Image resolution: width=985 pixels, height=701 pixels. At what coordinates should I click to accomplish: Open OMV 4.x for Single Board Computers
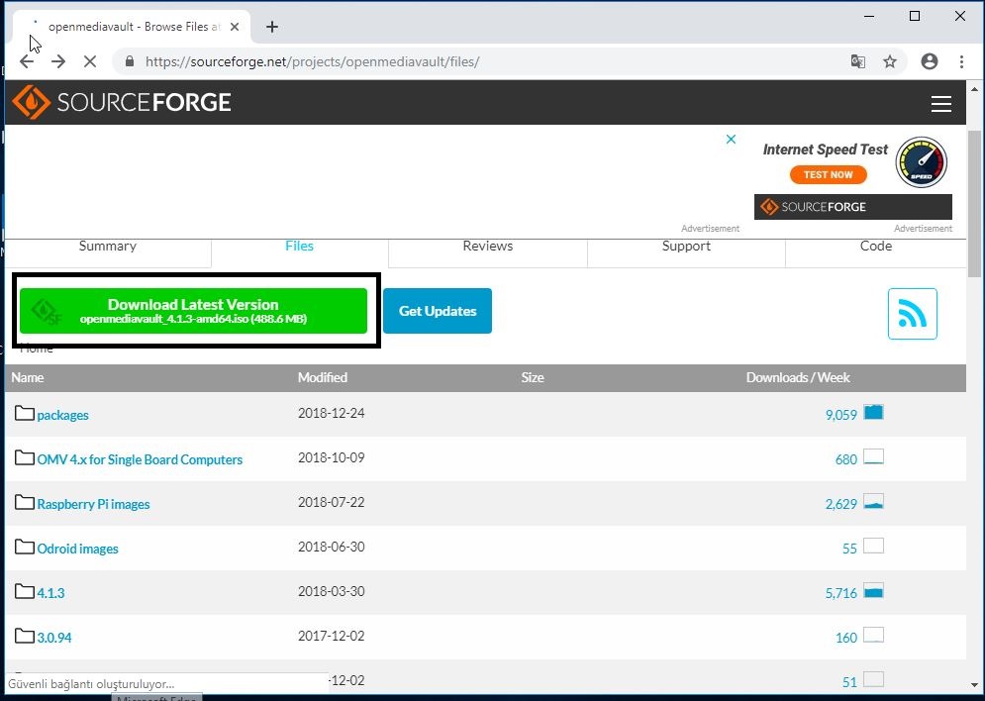140,459
